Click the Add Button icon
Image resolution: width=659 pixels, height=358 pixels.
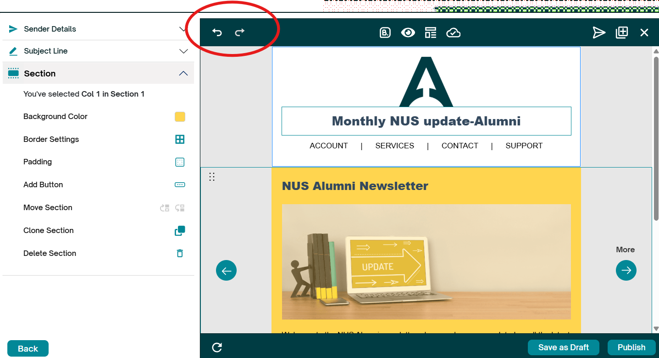(180, 185)
